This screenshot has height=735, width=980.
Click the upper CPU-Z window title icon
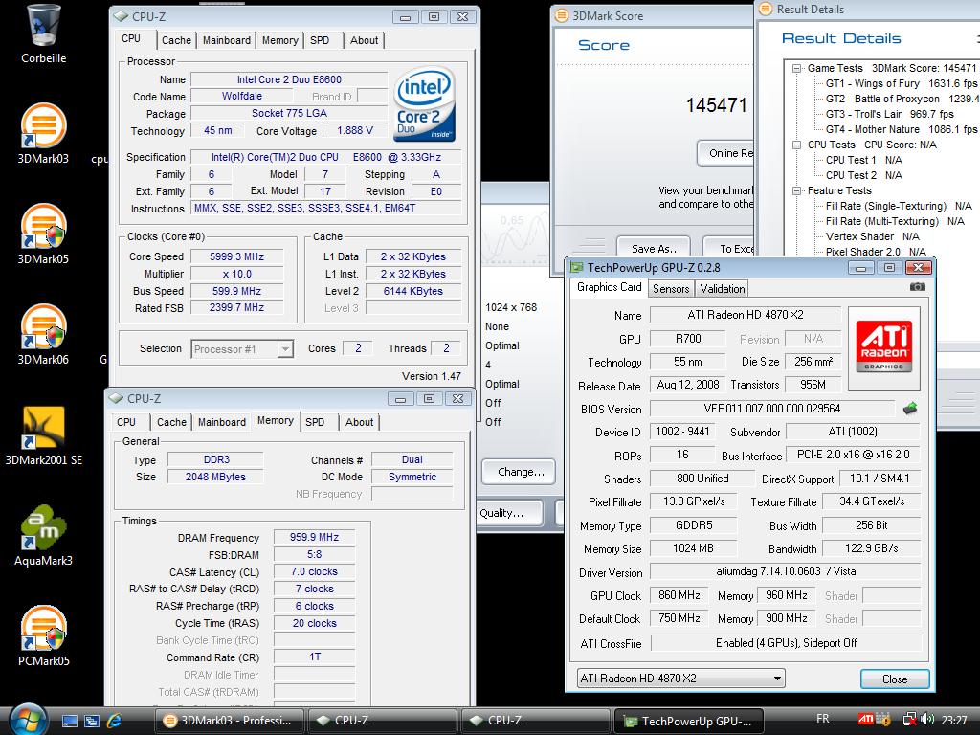(120, 17)
